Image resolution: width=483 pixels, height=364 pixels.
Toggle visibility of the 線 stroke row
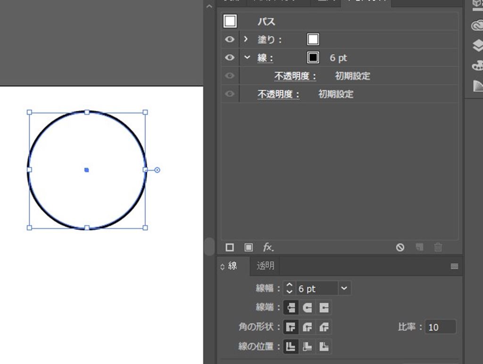[x=230, y=57]
